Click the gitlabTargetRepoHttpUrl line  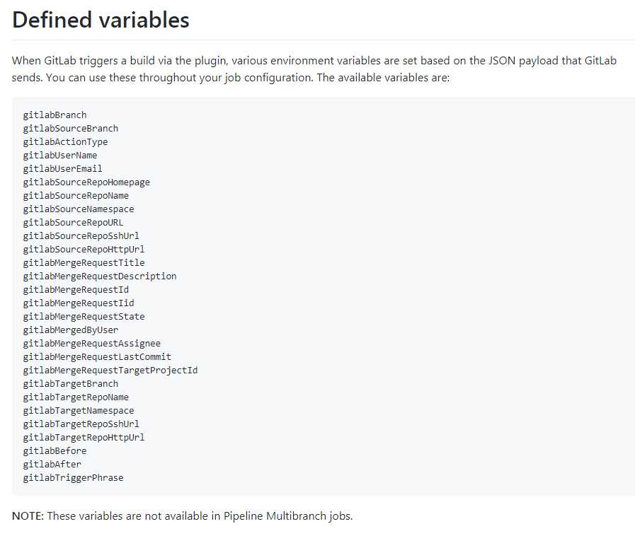[84, 437]
